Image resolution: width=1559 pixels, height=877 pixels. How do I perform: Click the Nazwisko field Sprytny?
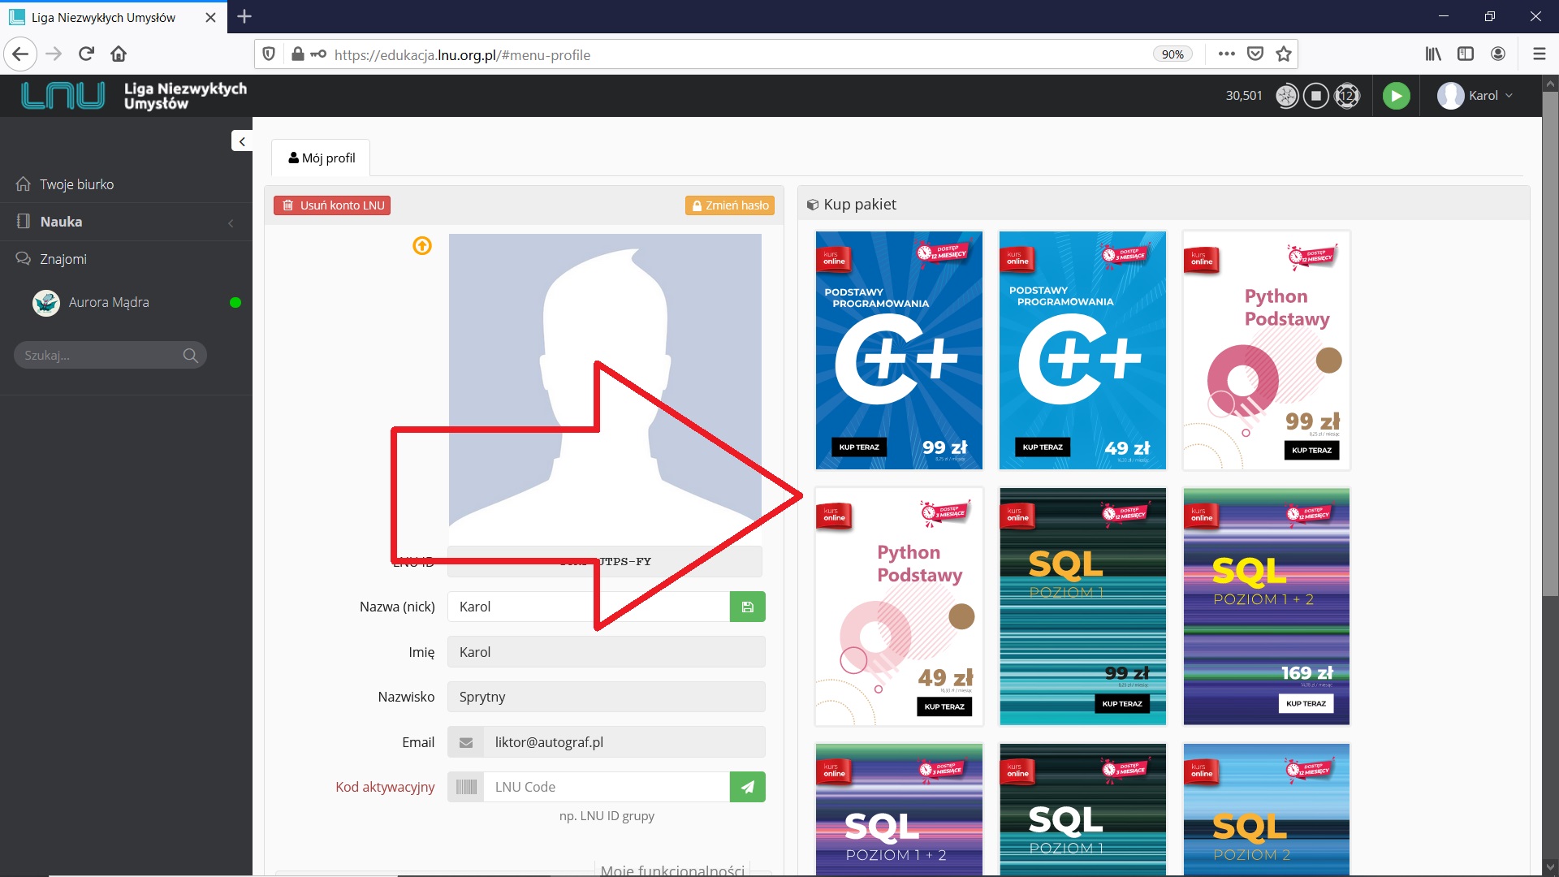(607, 697)
